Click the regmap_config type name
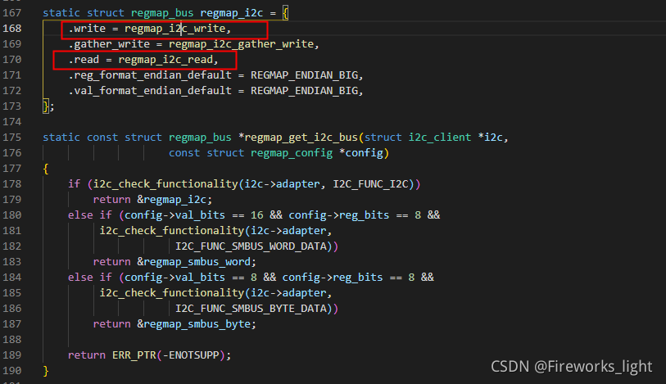The width and height of the screenshot is (666, 384). click(x=292, y=153)
